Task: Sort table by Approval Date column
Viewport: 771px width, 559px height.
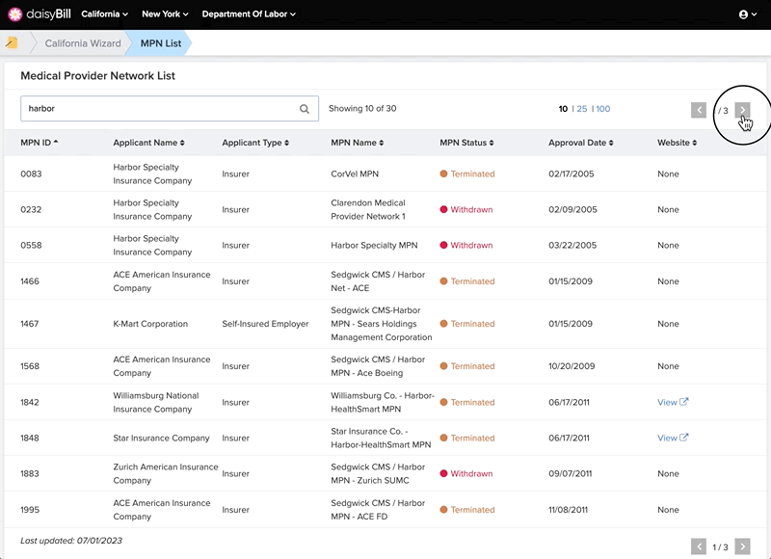Action: (x=581, y=143)
